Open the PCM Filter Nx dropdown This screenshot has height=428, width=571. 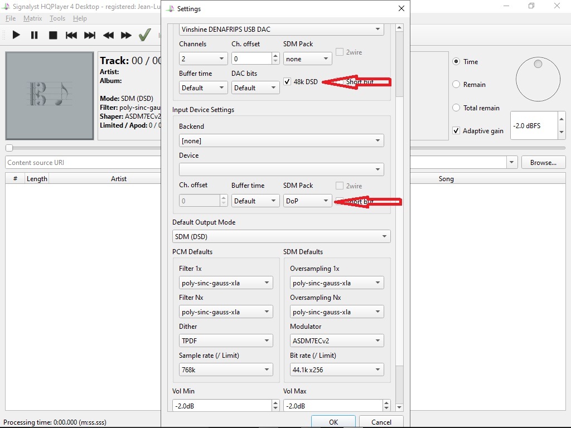tap(226, 312)
